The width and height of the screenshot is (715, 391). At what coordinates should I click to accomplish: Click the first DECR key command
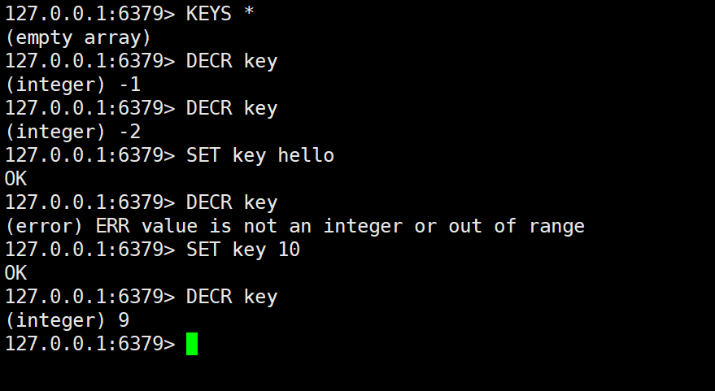coord(231,61)
